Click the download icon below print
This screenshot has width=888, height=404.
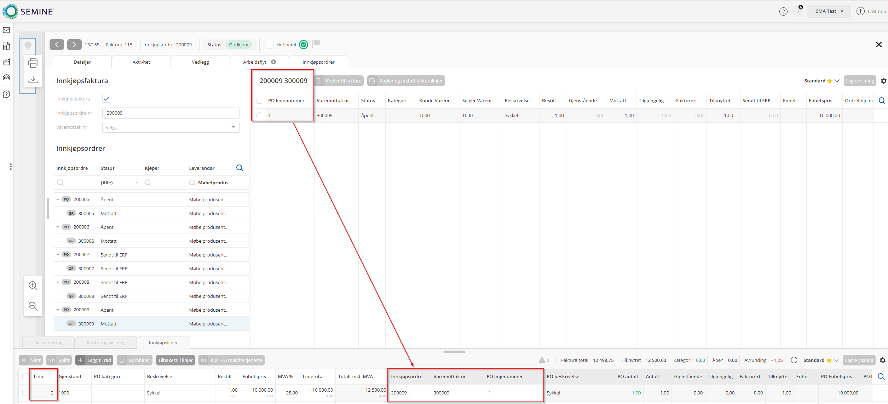point(33,79)
